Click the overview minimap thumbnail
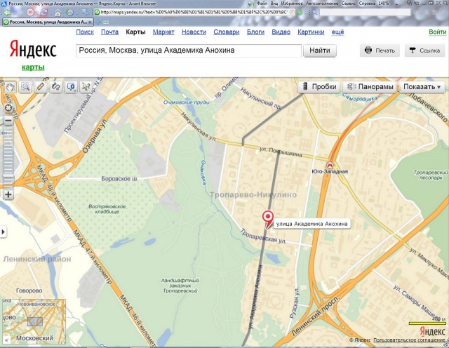The height and width of the screenshot is (348, 449). click(34, 321)
